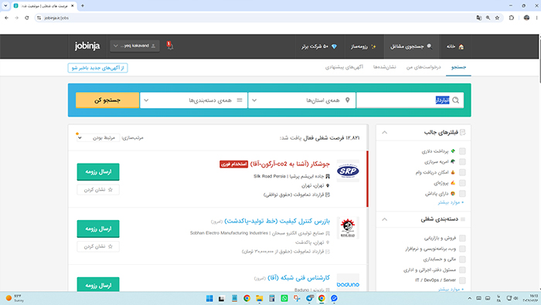Image resolution: width=541 pixels, height=305 pixels.
Task: Open the Chrome profile avatar
Action: [x=526, y=18]
